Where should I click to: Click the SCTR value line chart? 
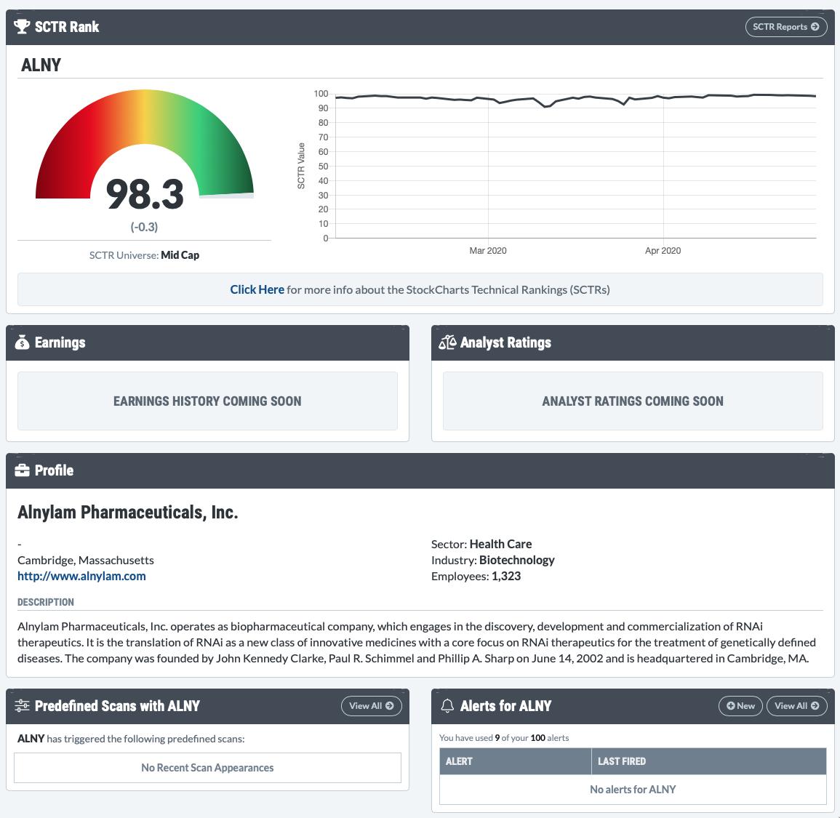(x=575, y=166)
